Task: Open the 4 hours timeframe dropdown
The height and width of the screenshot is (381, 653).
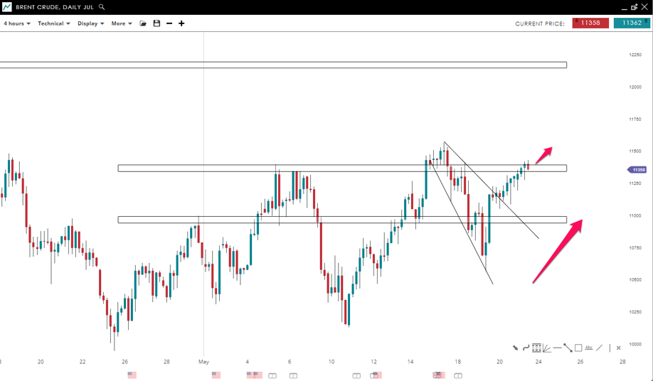Action: pos(16,23)
